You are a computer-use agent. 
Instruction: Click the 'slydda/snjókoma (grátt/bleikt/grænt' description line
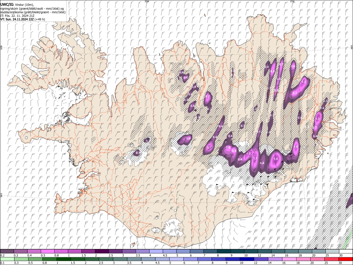point(33,12)
